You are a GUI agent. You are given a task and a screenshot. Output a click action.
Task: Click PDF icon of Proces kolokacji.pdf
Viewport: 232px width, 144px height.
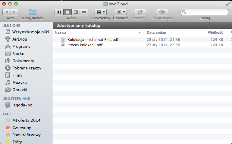[63, 45]
